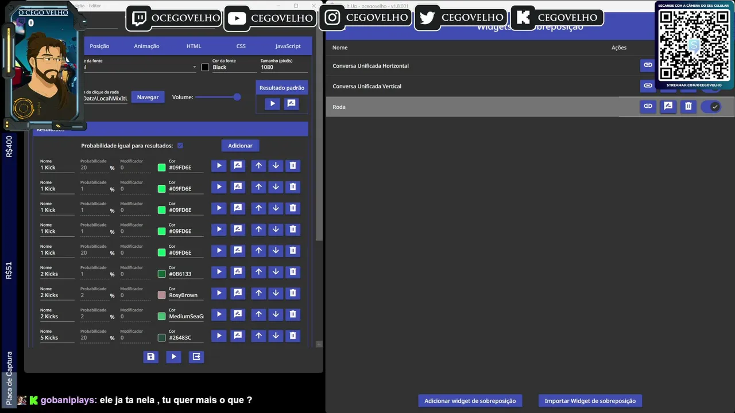Copy link for Conversa Unificada Horizontal
This screenshot has height=413, width=735.
pos(648,65)
